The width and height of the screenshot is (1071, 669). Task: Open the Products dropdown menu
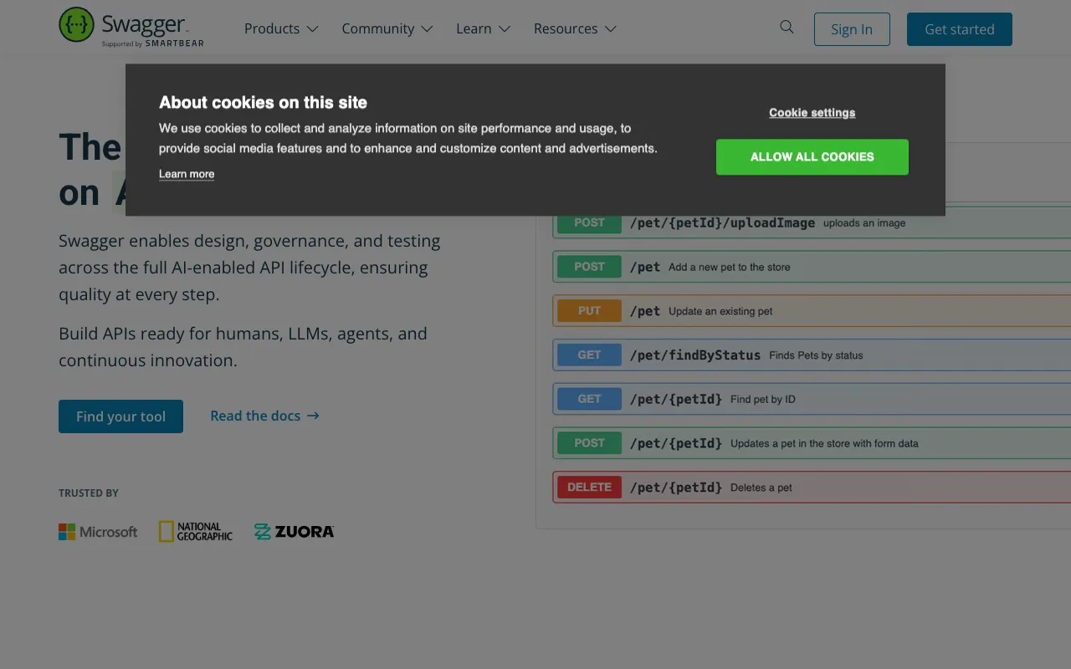click(x=281, y=28)
